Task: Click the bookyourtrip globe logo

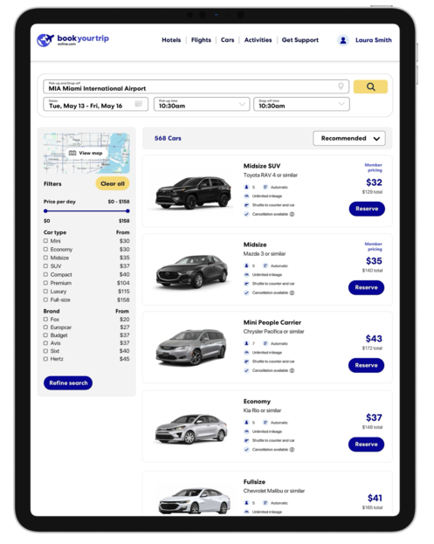Action: click(x=45, y=40)
